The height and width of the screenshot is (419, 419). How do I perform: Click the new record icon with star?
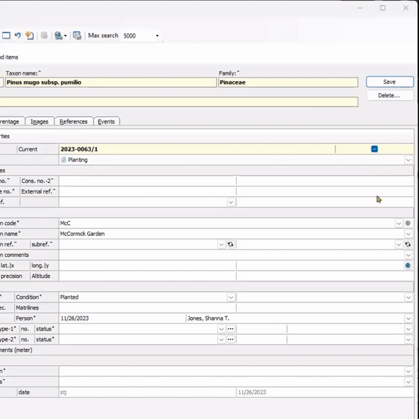tap(29, 36)
